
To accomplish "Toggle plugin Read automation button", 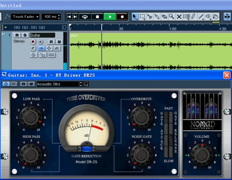I will pos(24,84).
